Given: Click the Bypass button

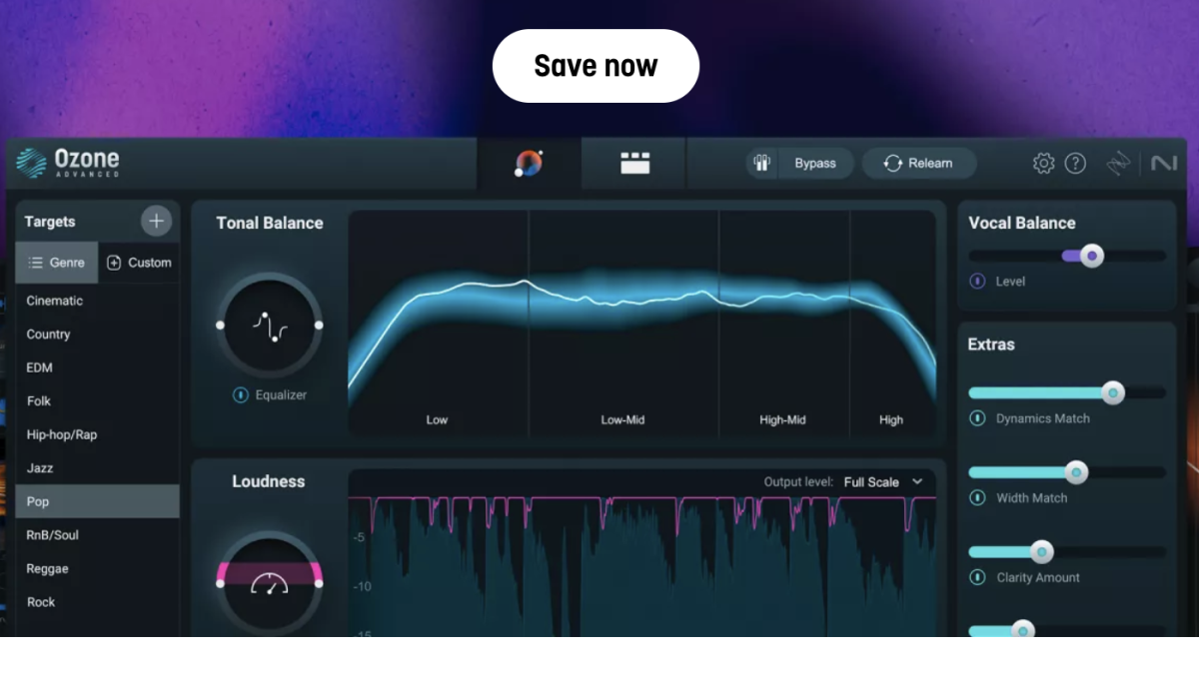Looking at the screenshot, I should (799, 163).
